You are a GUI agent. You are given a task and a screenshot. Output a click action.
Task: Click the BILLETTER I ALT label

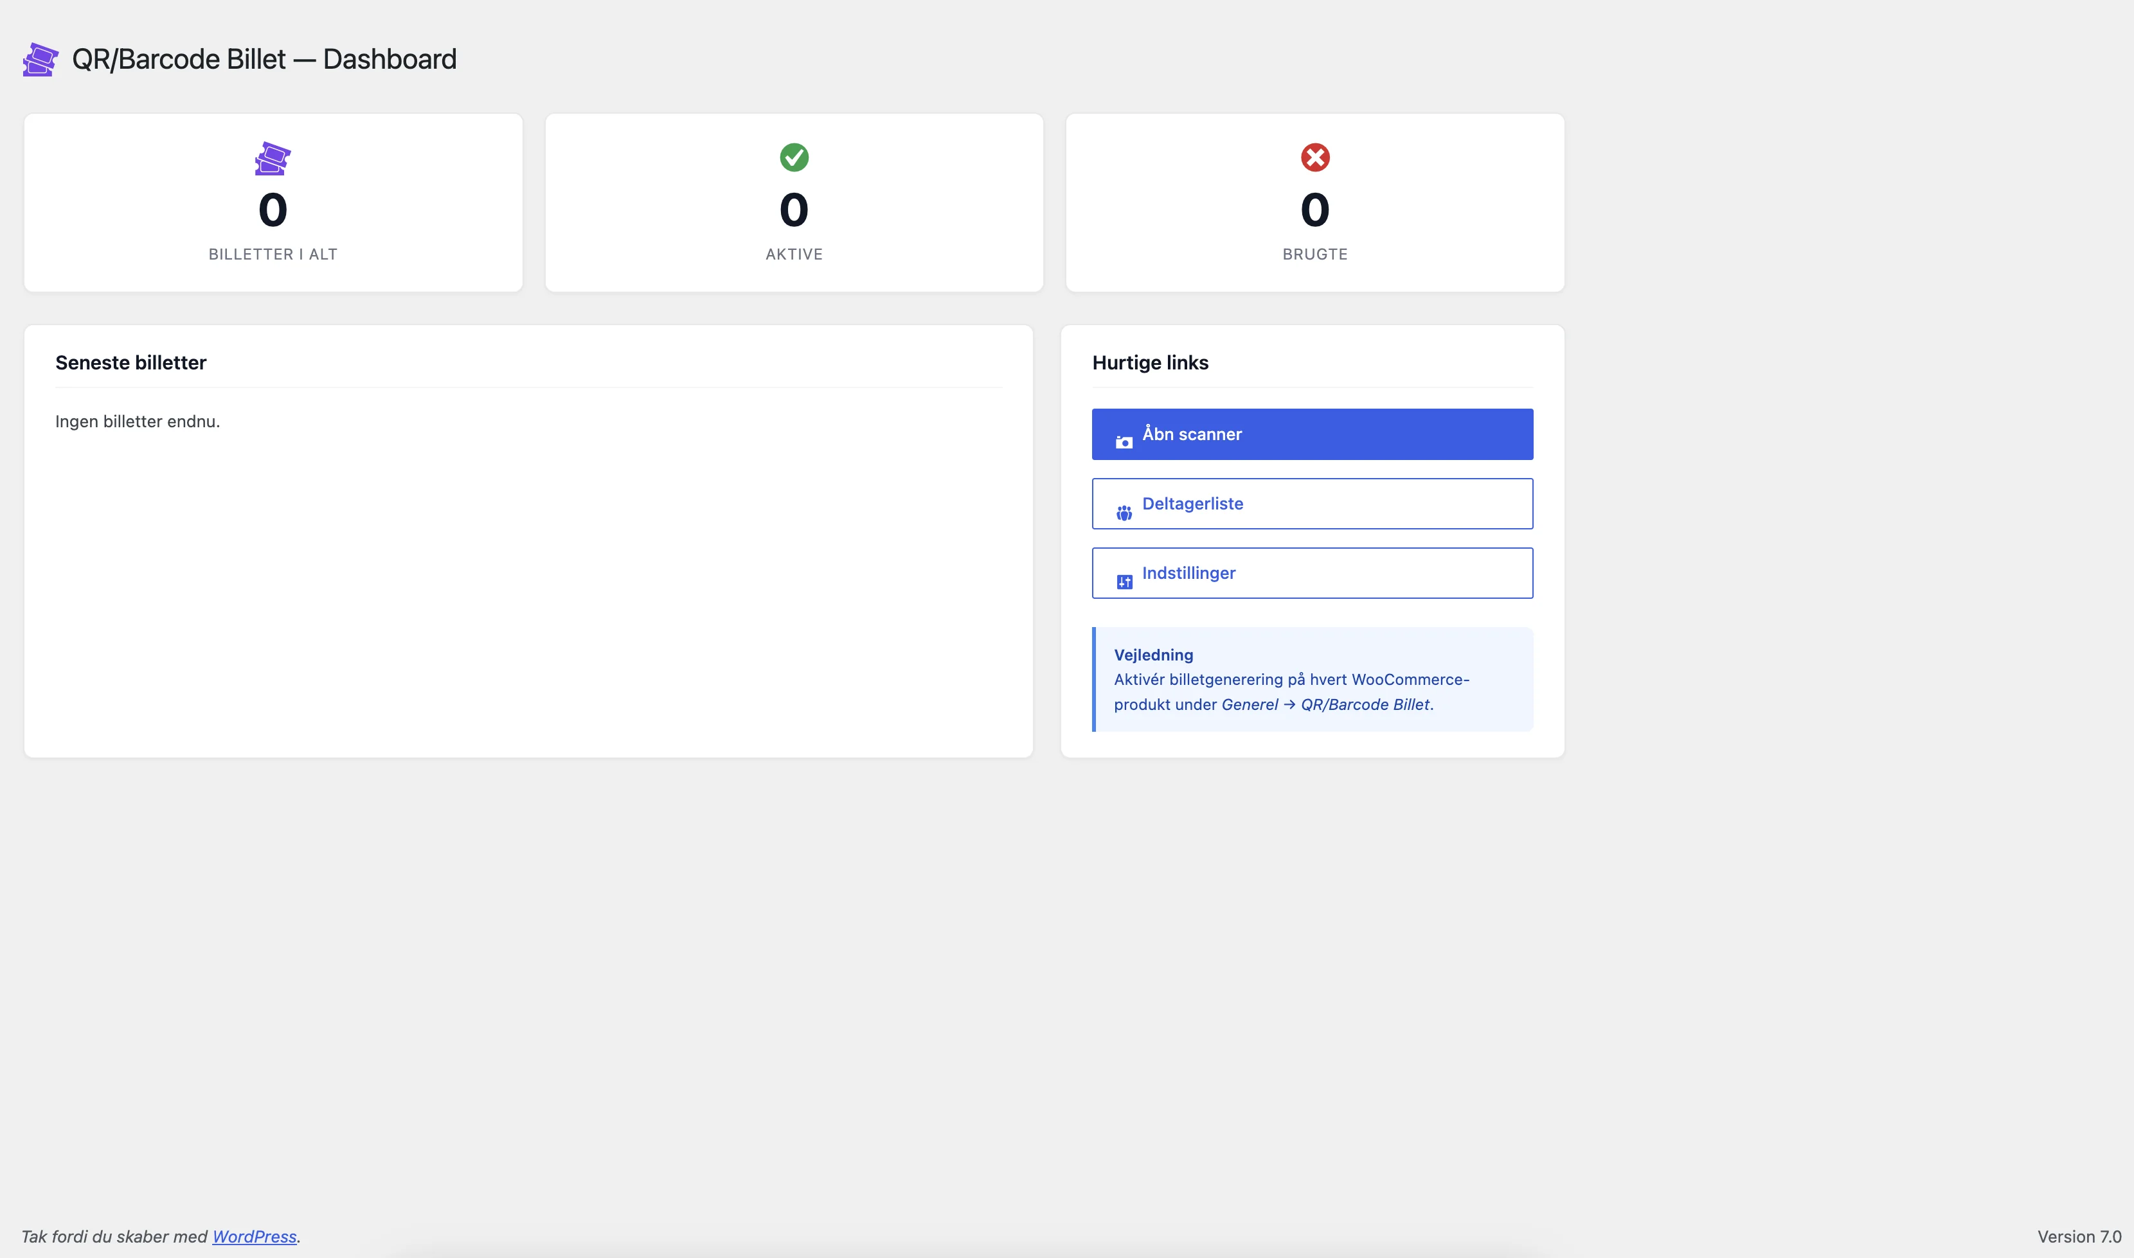(273, 254)
